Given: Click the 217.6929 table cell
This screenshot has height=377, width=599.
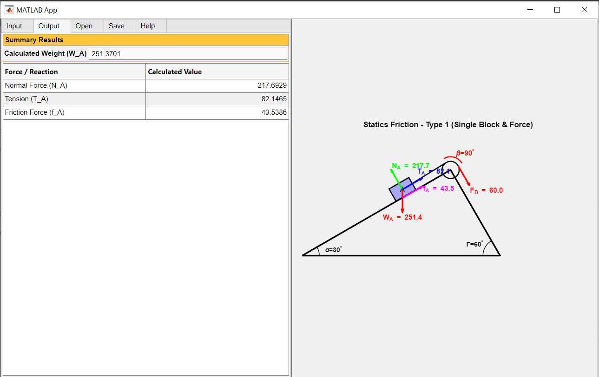Looking at the screenshot, I should pyautogui.click(x=217, y=86).
